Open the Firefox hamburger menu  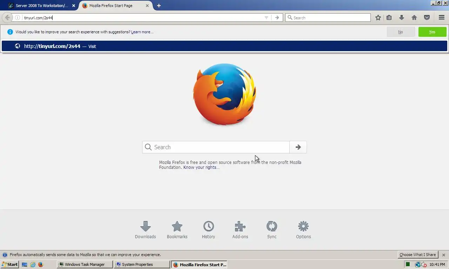point(442,18)
